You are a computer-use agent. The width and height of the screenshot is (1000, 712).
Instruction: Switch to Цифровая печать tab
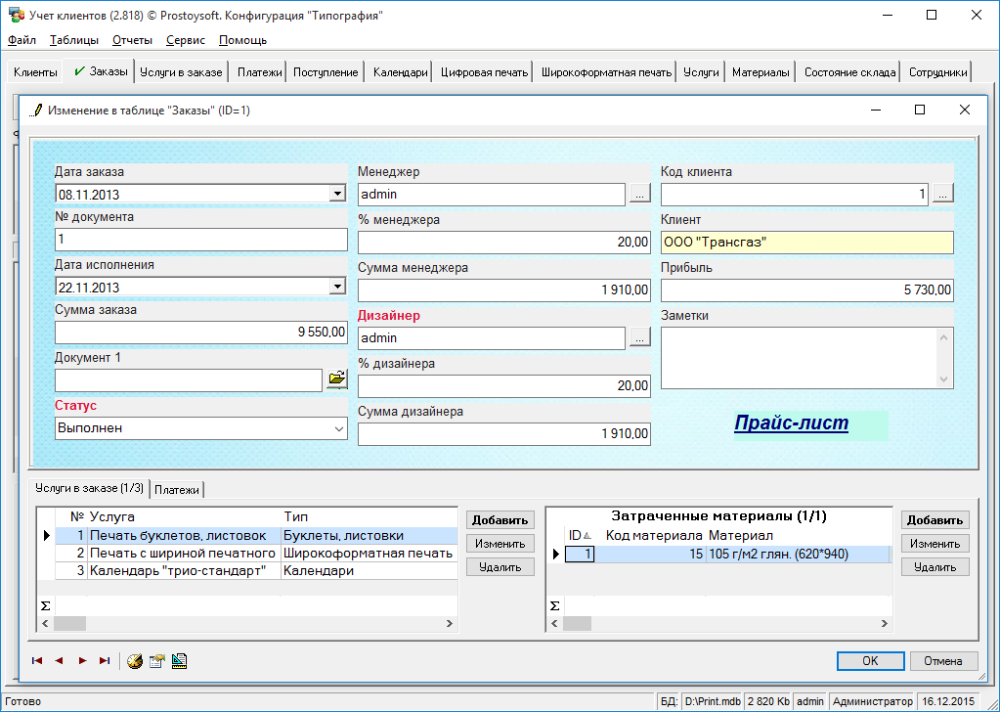(485, 72)
